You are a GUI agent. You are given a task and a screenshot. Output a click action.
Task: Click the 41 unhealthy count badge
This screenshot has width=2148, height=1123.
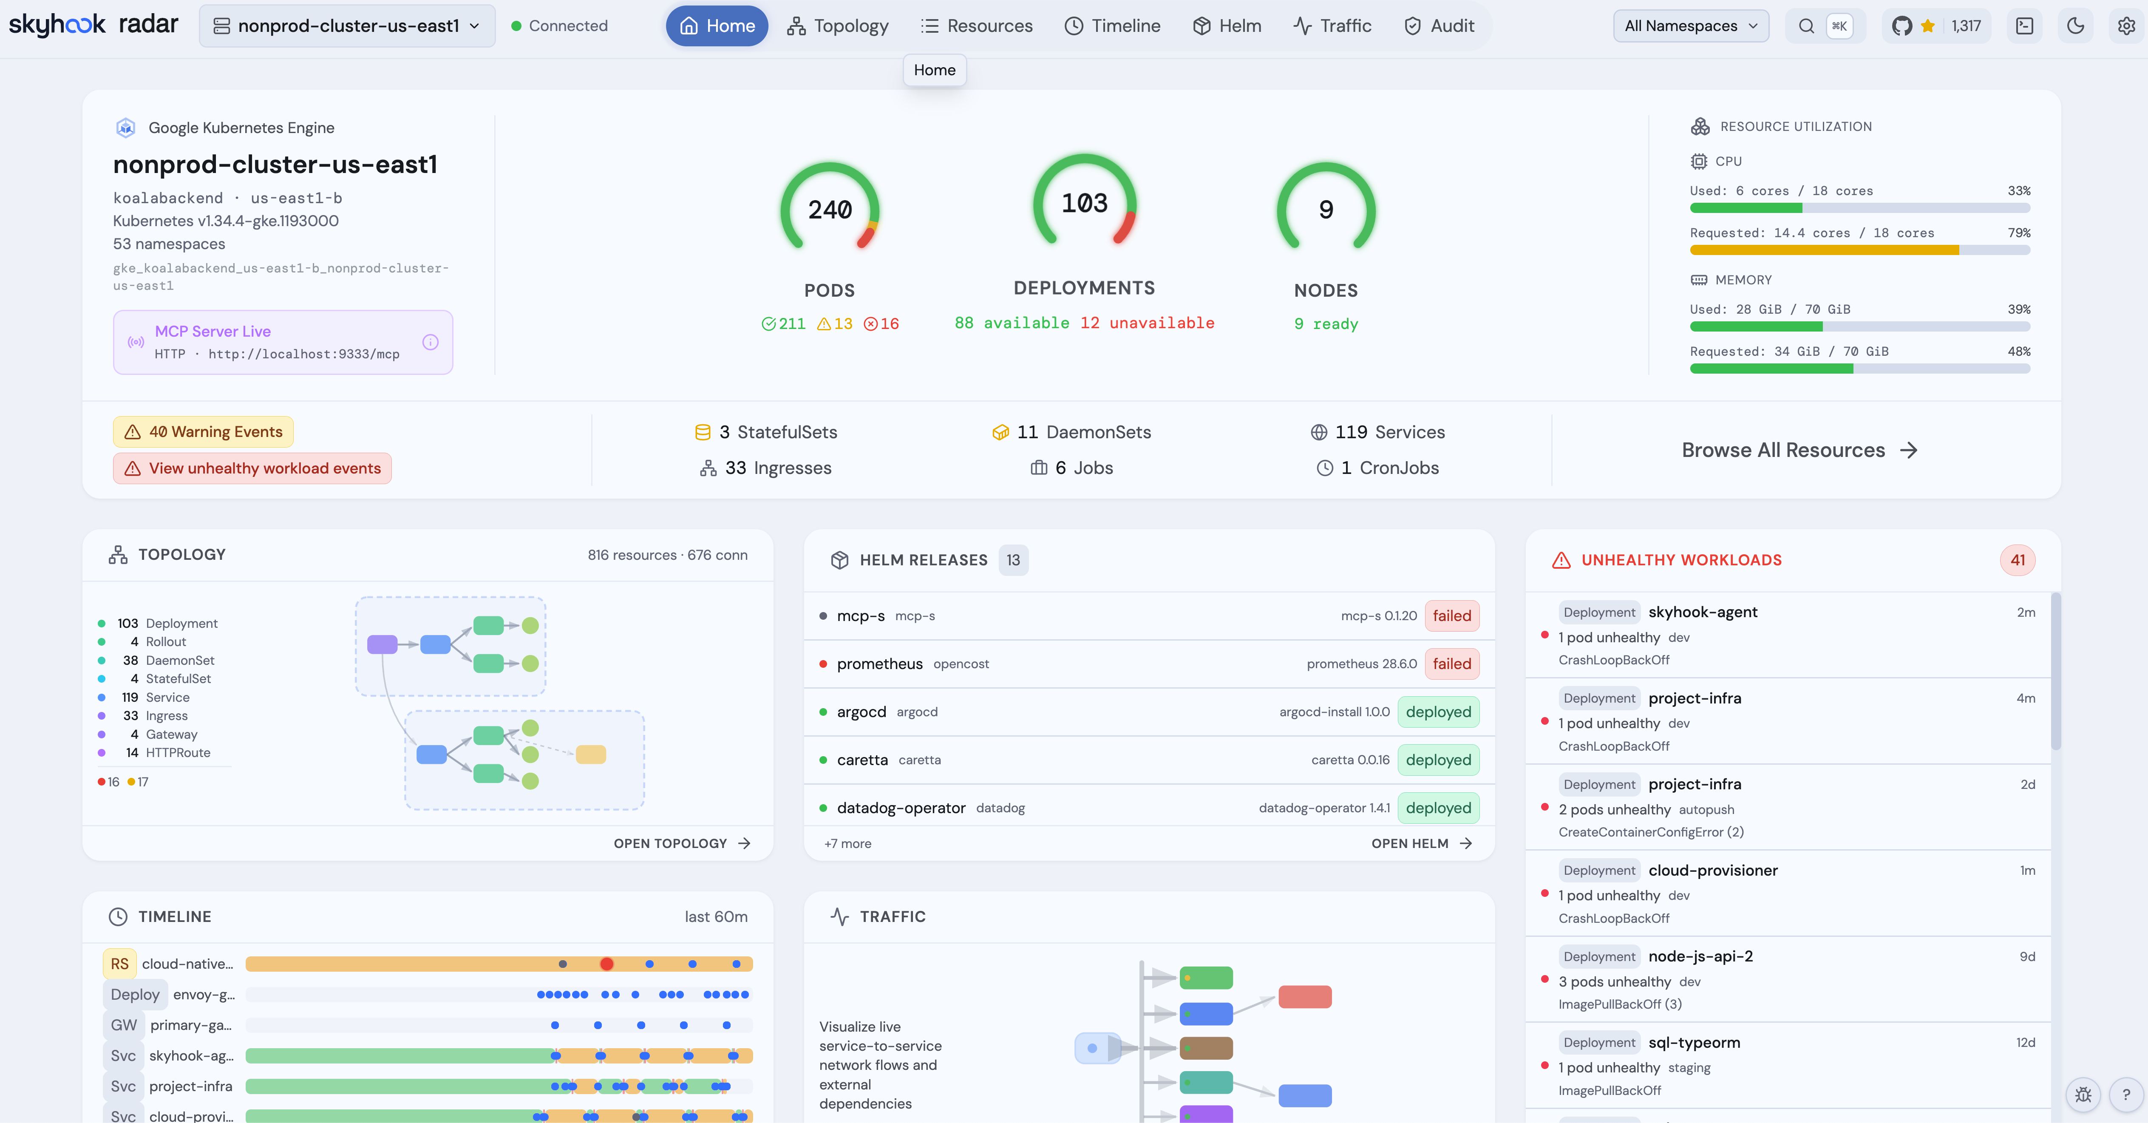click(2017, 560)
